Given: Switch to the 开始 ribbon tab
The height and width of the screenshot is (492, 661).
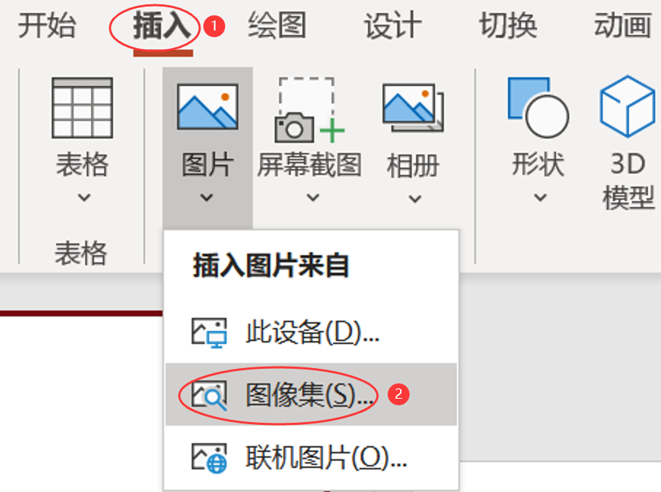Looking at the screenshot, I should 47,26.
